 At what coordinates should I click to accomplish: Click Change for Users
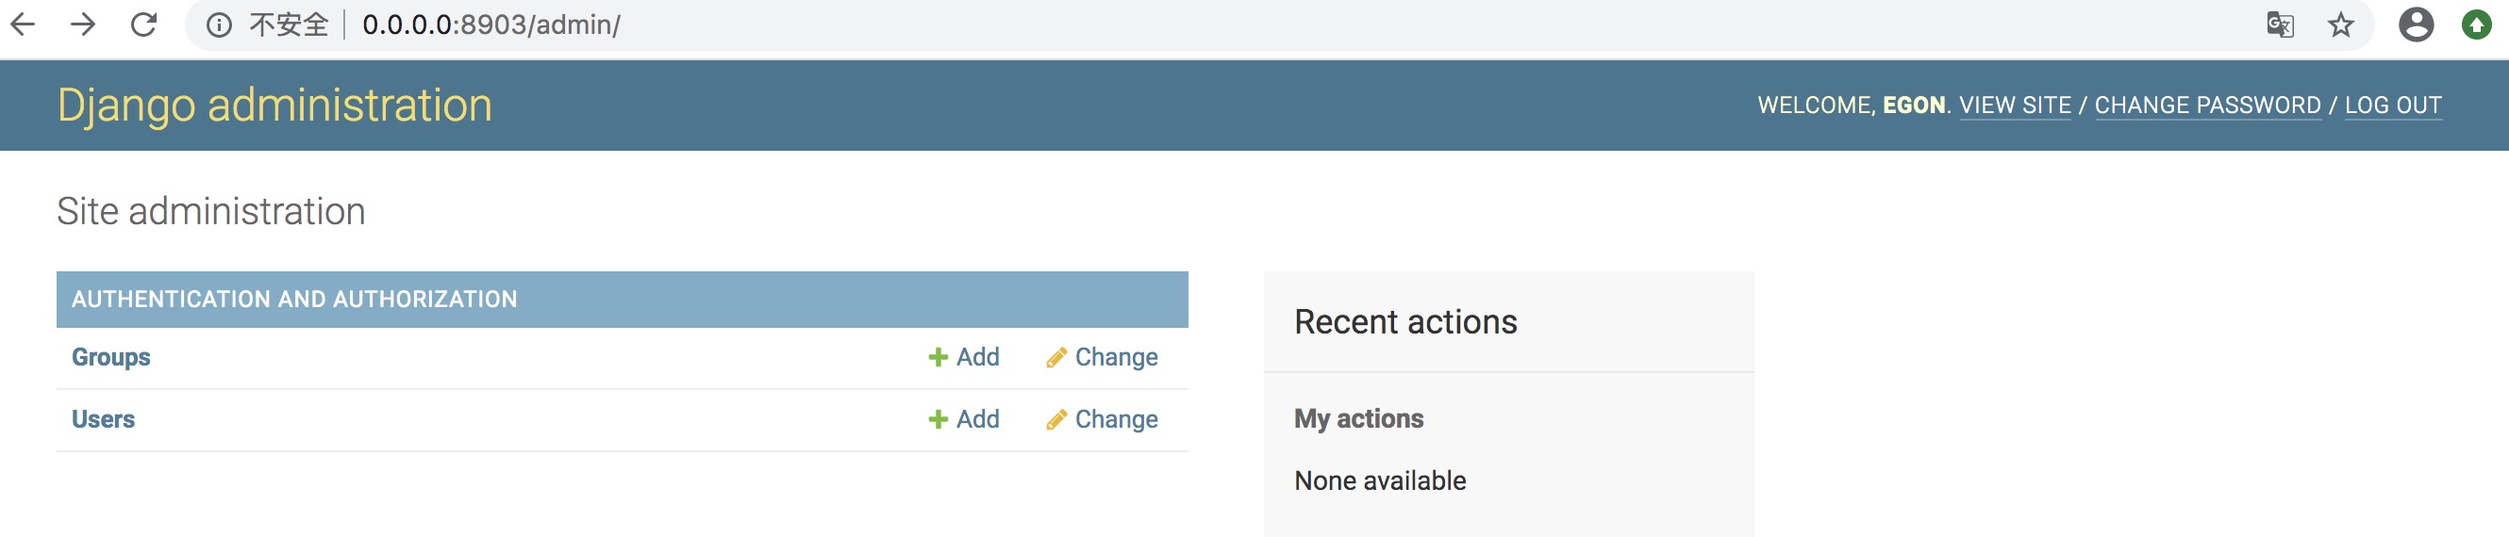click(x=1103, y=419)
